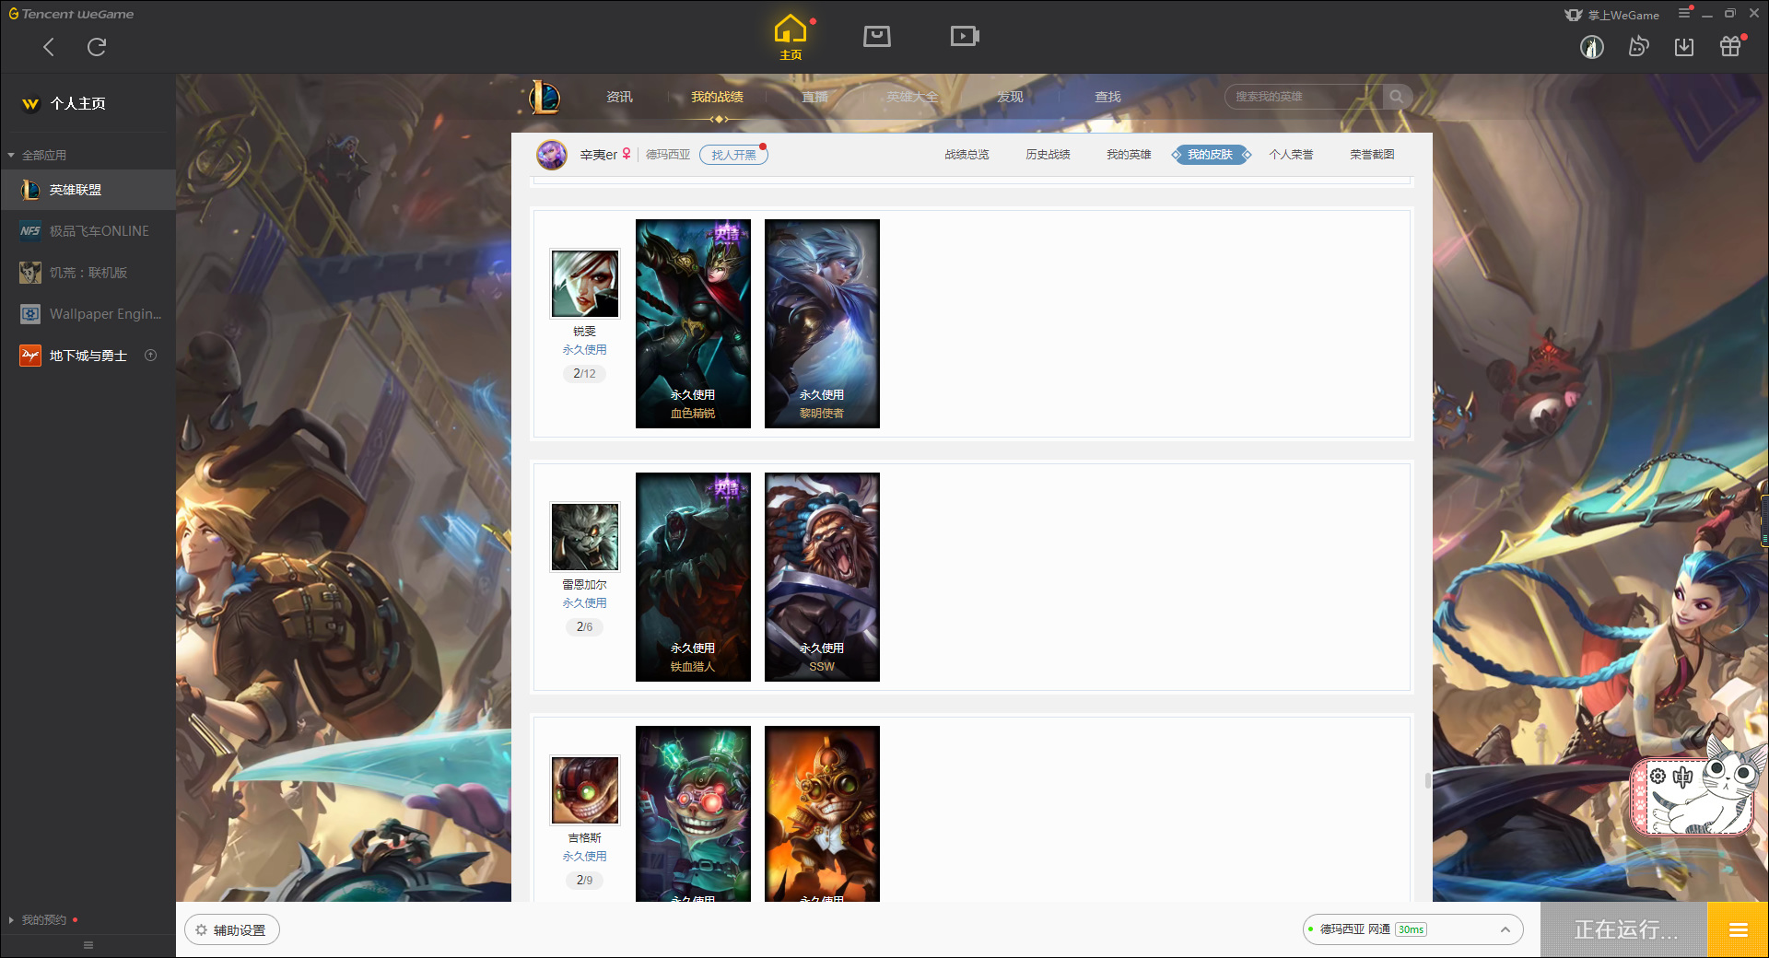
Task: Open the 血色精锐 skin card
Action: (693, 323)
